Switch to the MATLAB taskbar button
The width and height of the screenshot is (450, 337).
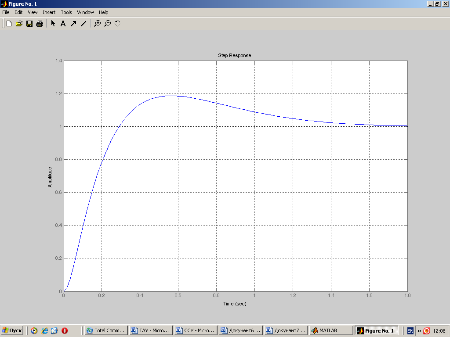[x=331, y=330]
